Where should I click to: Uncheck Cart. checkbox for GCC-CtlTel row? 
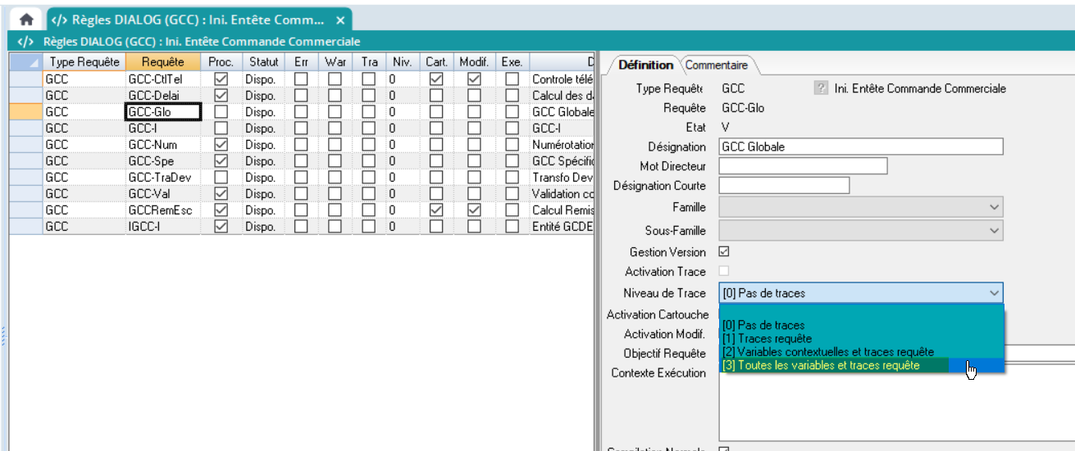[x=436, y=79]
